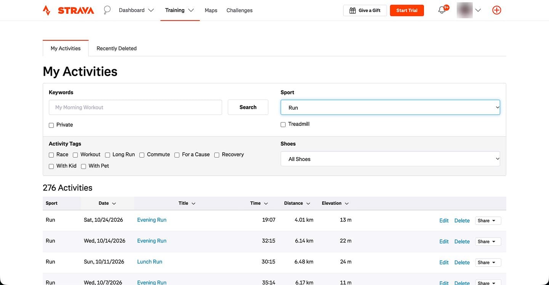
Task: Sort activities by Distance column
Action: click(297, 203)
